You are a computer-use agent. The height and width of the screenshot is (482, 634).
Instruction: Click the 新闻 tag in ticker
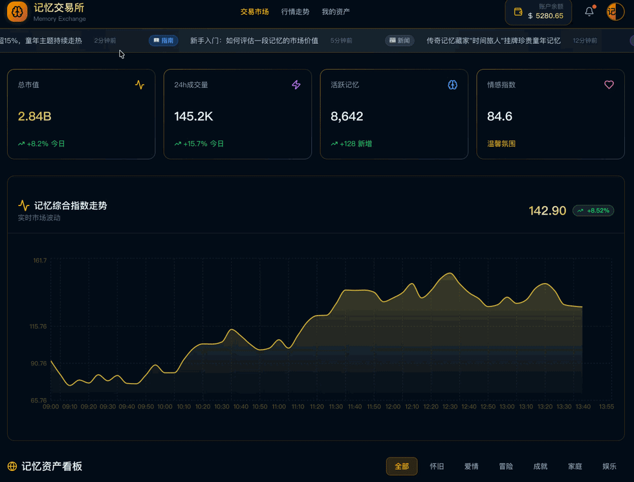tap(400, 40)
